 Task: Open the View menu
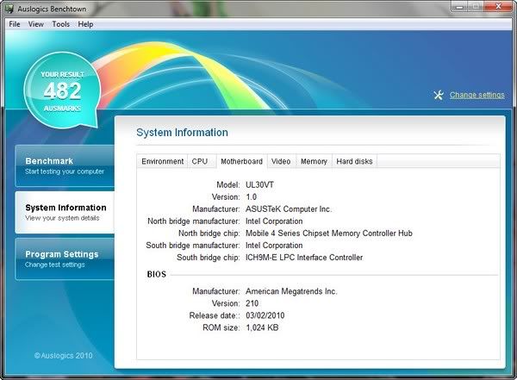(35, 24)
